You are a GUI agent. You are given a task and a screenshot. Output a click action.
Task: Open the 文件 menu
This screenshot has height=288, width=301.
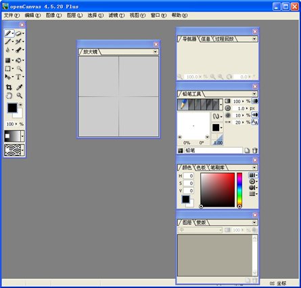tap(11, 16)
